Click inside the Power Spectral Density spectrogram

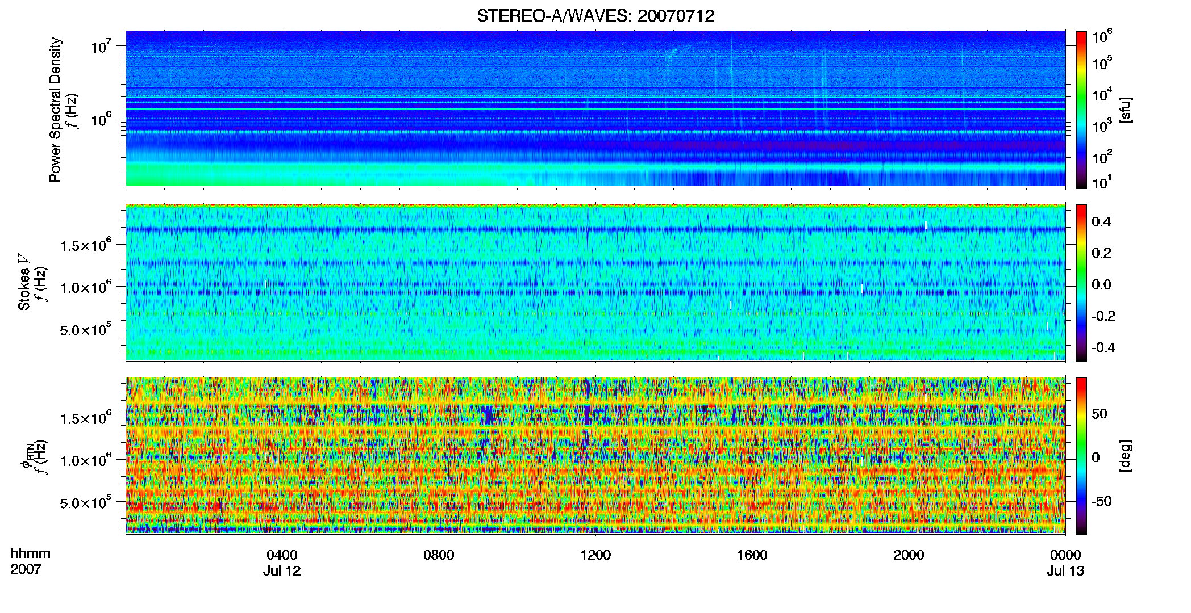pyautogui.click(x=595, y=109)
